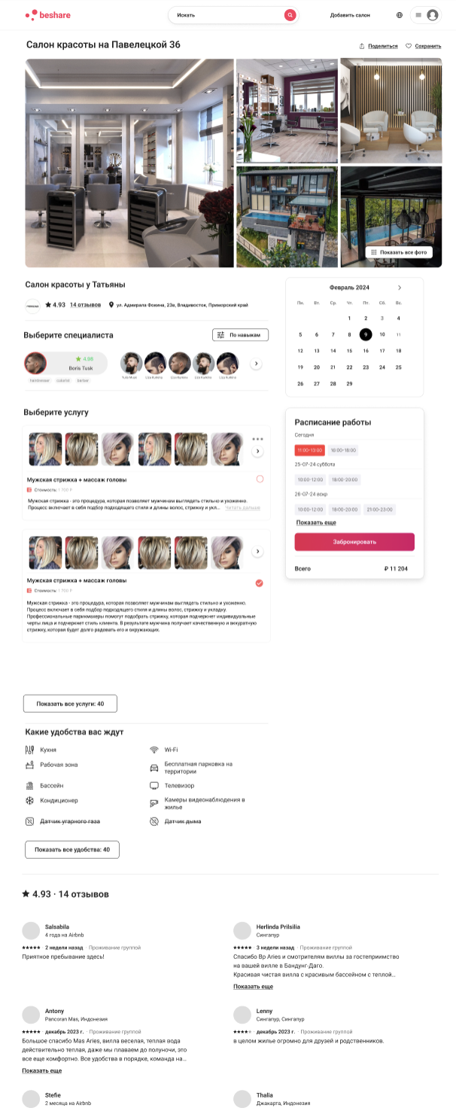
Task: Select the first service's radio button
Action: pyautogui.click(x=260, y=479)
